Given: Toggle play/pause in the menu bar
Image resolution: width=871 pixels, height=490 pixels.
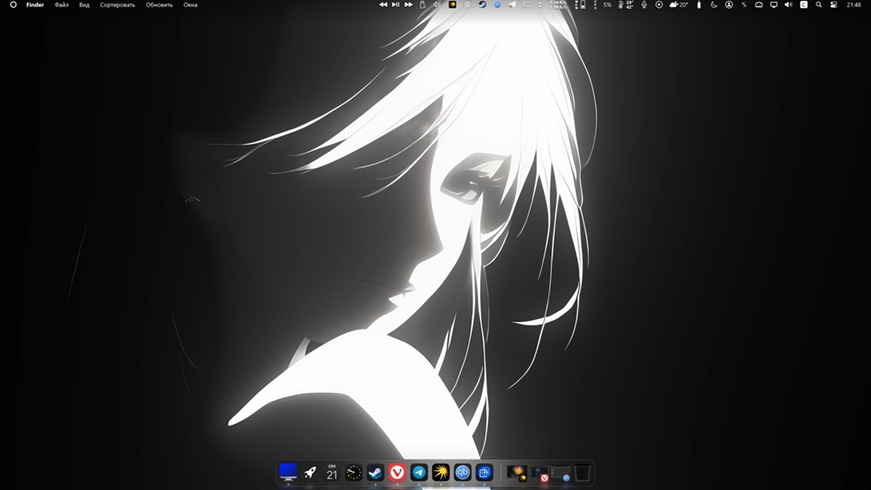Looking at the screenshot, I should point(396,4).
